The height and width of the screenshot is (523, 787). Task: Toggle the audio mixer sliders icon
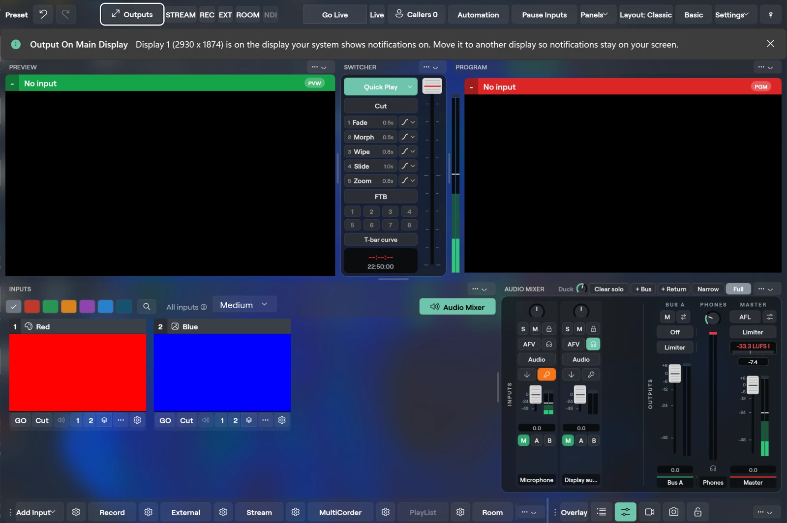click(626, 512)
